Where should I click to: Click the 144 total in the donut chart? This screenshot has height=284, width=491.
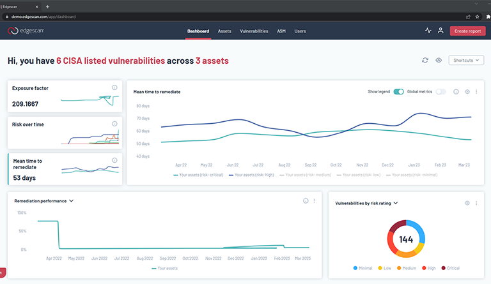click(406, 239)
